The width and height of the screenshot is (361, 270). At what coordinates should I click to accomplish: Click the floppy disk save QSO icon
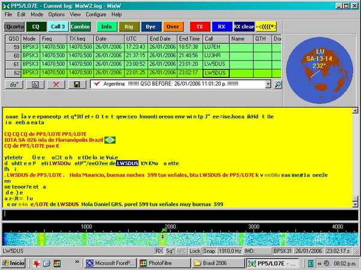pyautogui.click(x=77, y=85)
